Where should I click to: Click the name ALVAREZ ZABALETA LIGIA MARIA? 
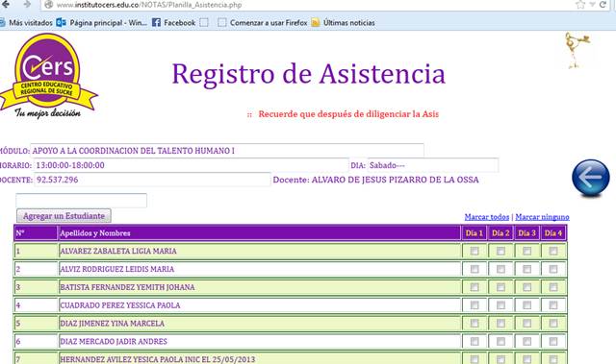[118, 251]
